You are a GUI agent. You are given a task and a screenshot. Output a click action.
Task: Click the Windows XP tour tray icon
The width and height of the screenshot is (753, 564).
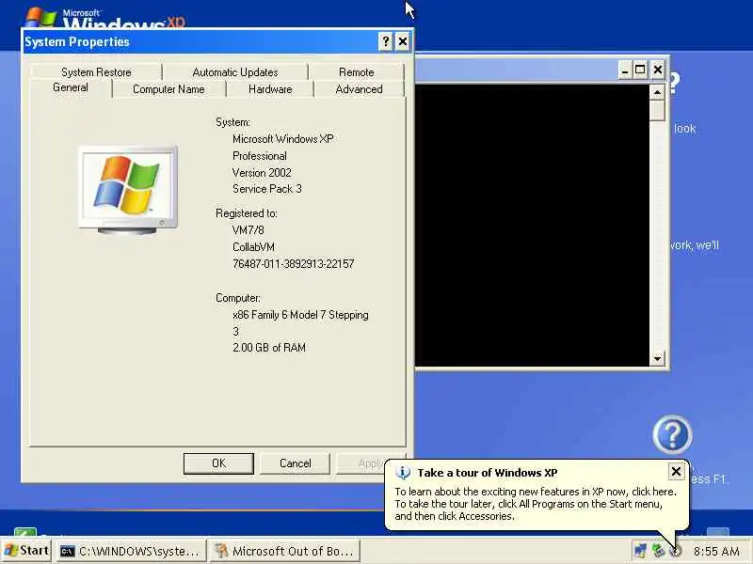675,552
